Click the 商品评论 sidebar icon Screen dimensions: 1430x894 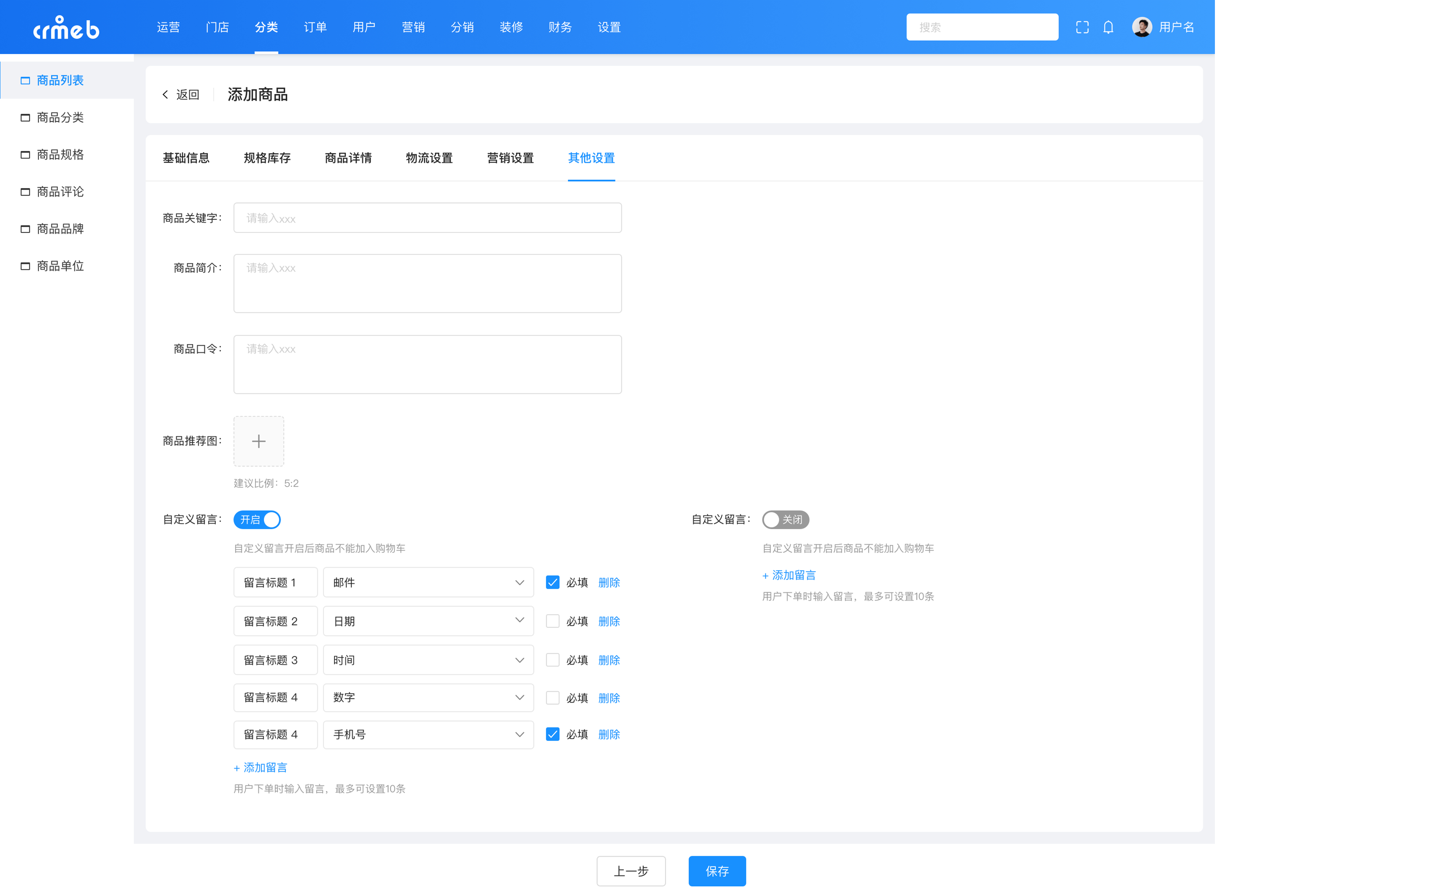26,191
